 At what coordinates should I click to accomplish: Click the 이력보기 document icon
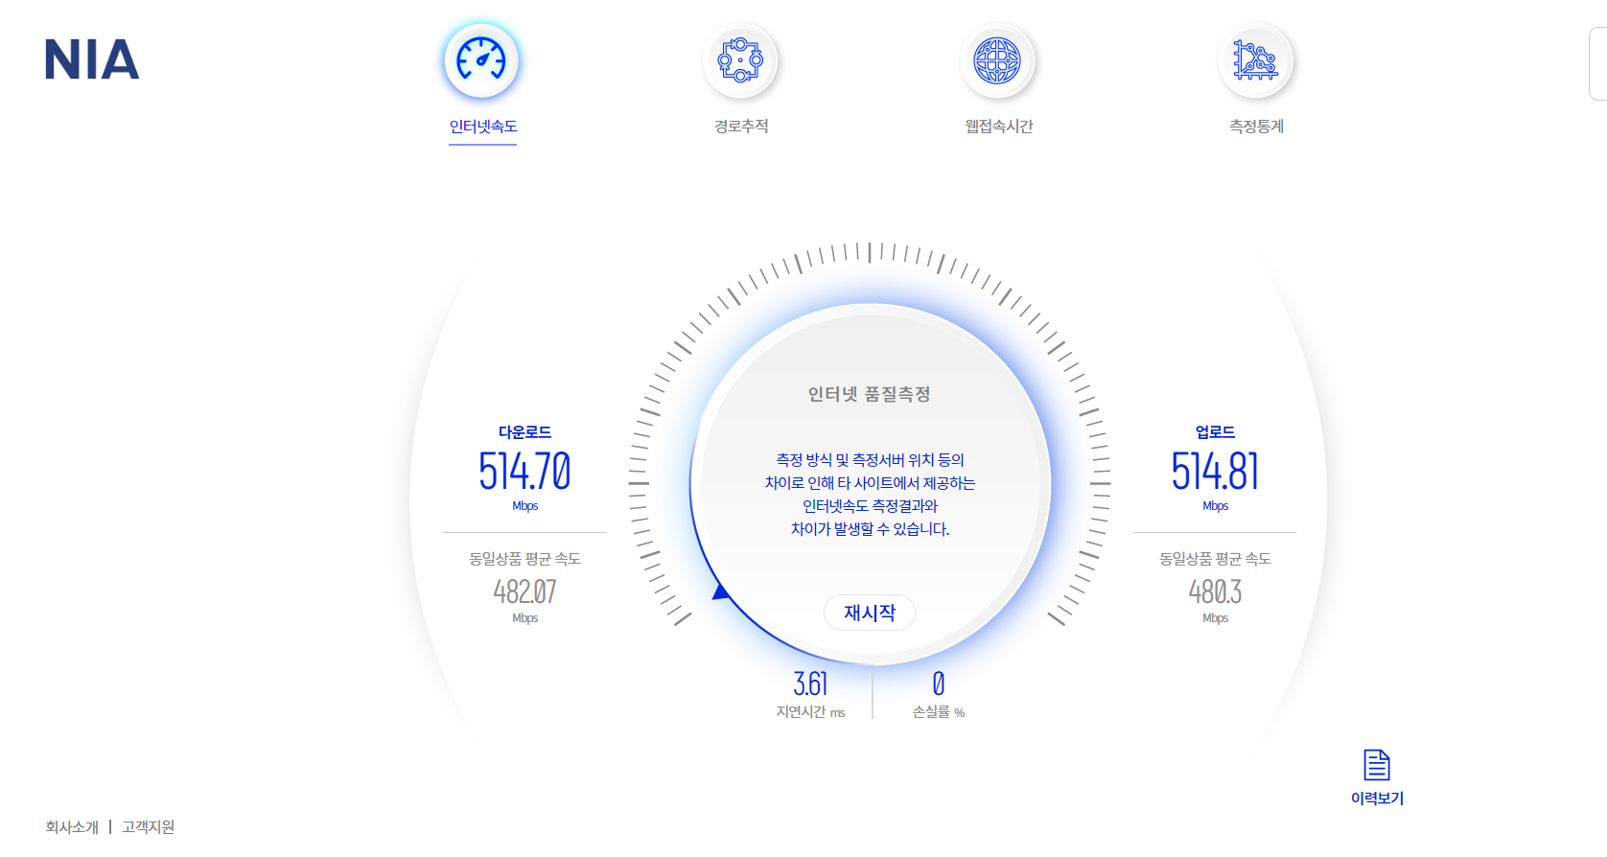pyautogui.click(x=1377, y=765)
